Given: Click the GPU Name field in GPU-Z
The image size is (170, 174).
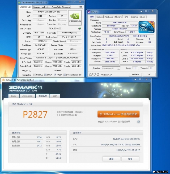Looking at the screenshot, I should click(x=50, y=12).
